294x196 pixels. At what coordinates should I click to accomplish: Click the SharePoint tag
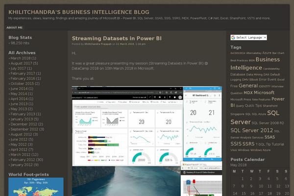[x=270, y=106]
